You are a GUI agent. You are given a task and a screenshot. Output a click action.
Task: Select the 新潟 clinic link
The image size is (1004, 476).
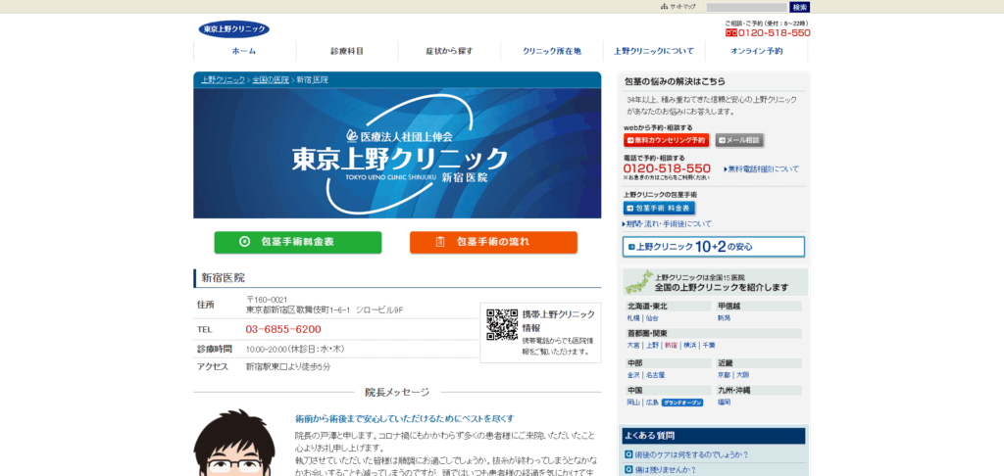pos(724,318)
